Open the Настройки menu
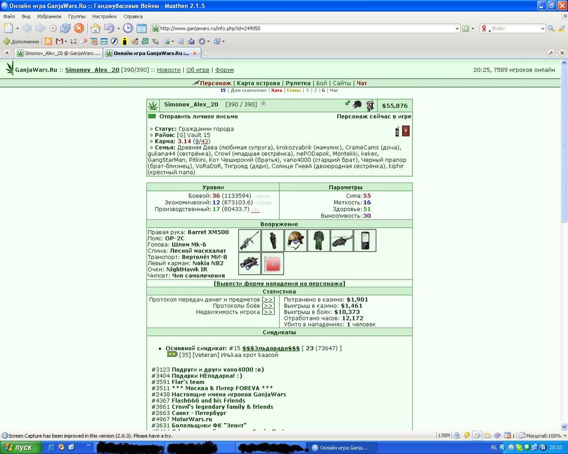Viewport: 568px width, 454px height. pos(104,16)
